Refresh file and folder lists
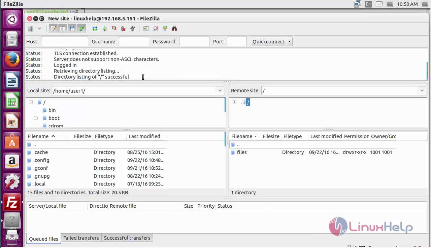 [95, 29]
